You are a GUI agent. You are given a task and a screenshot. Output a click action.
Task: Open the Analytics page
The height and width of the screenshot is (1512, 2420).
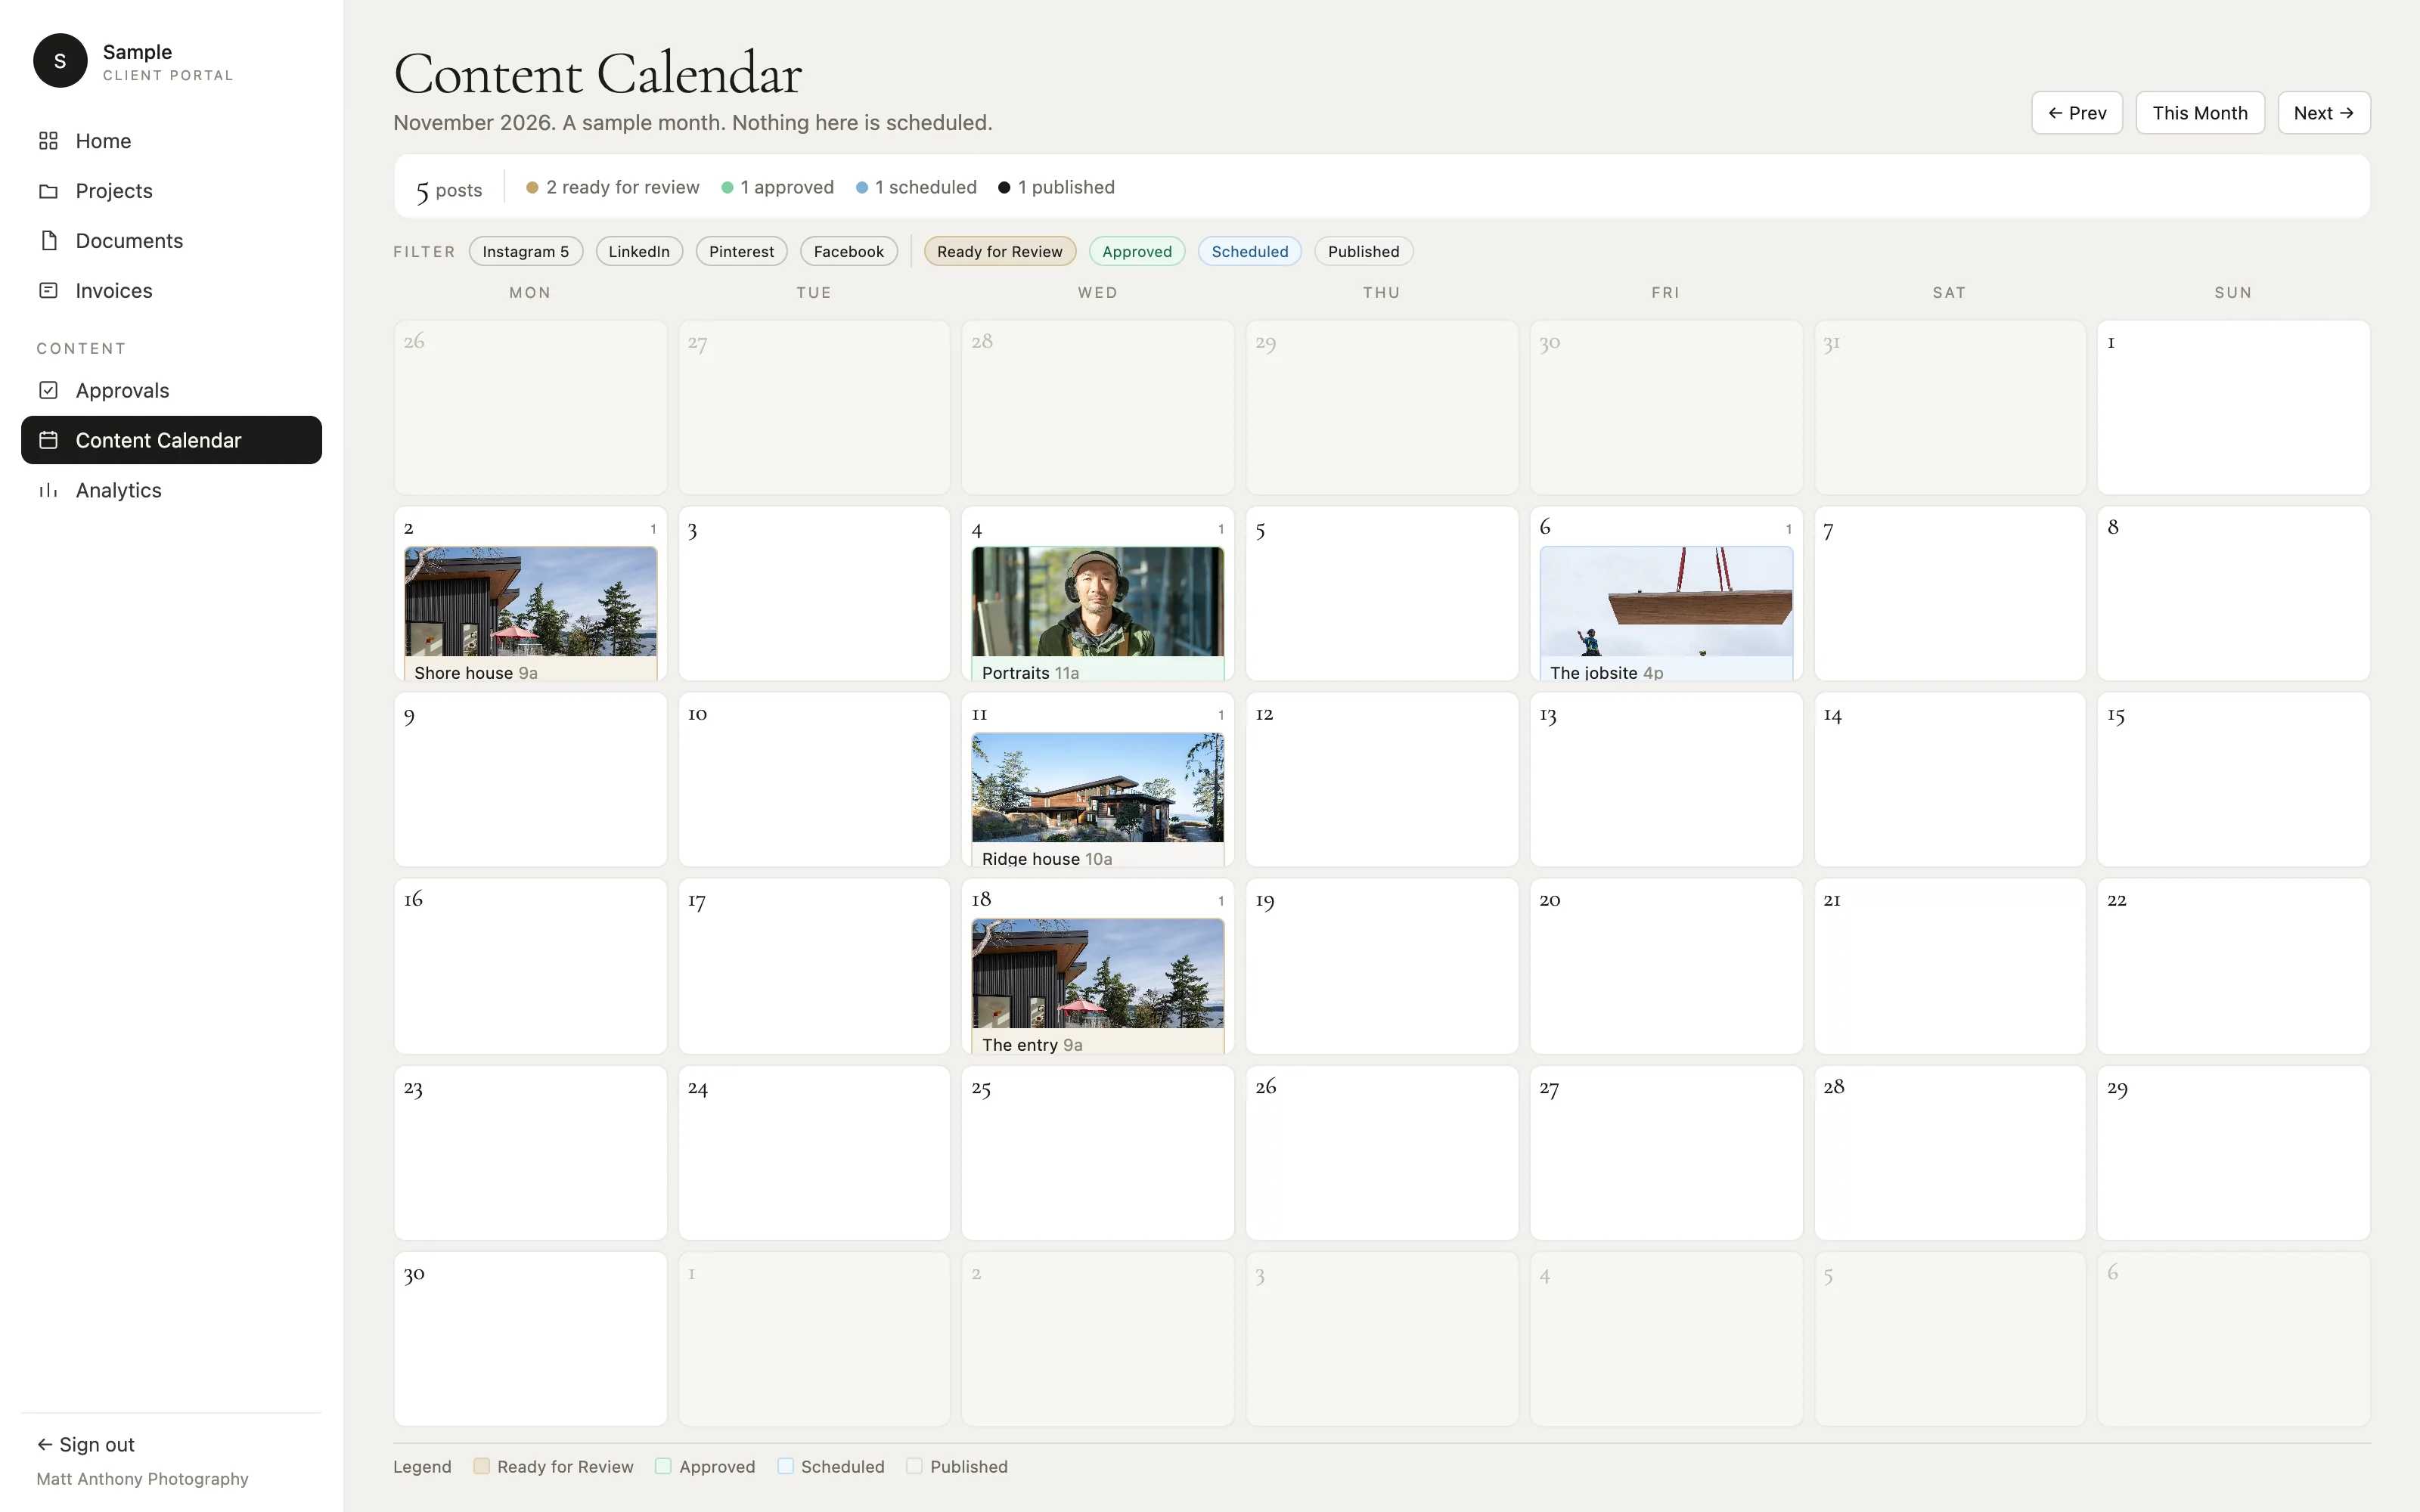coord(171,490)
